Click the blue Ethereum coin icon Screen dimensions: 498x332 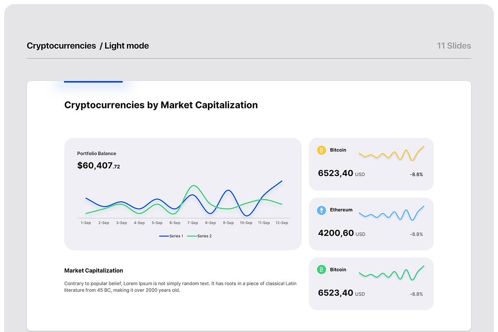pos(322,210)
